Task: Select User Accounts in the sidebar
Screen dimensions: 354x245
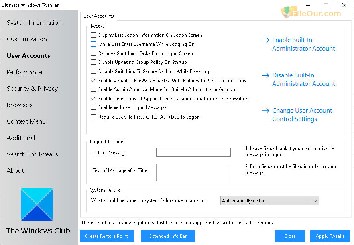Action: pos(28,56)
